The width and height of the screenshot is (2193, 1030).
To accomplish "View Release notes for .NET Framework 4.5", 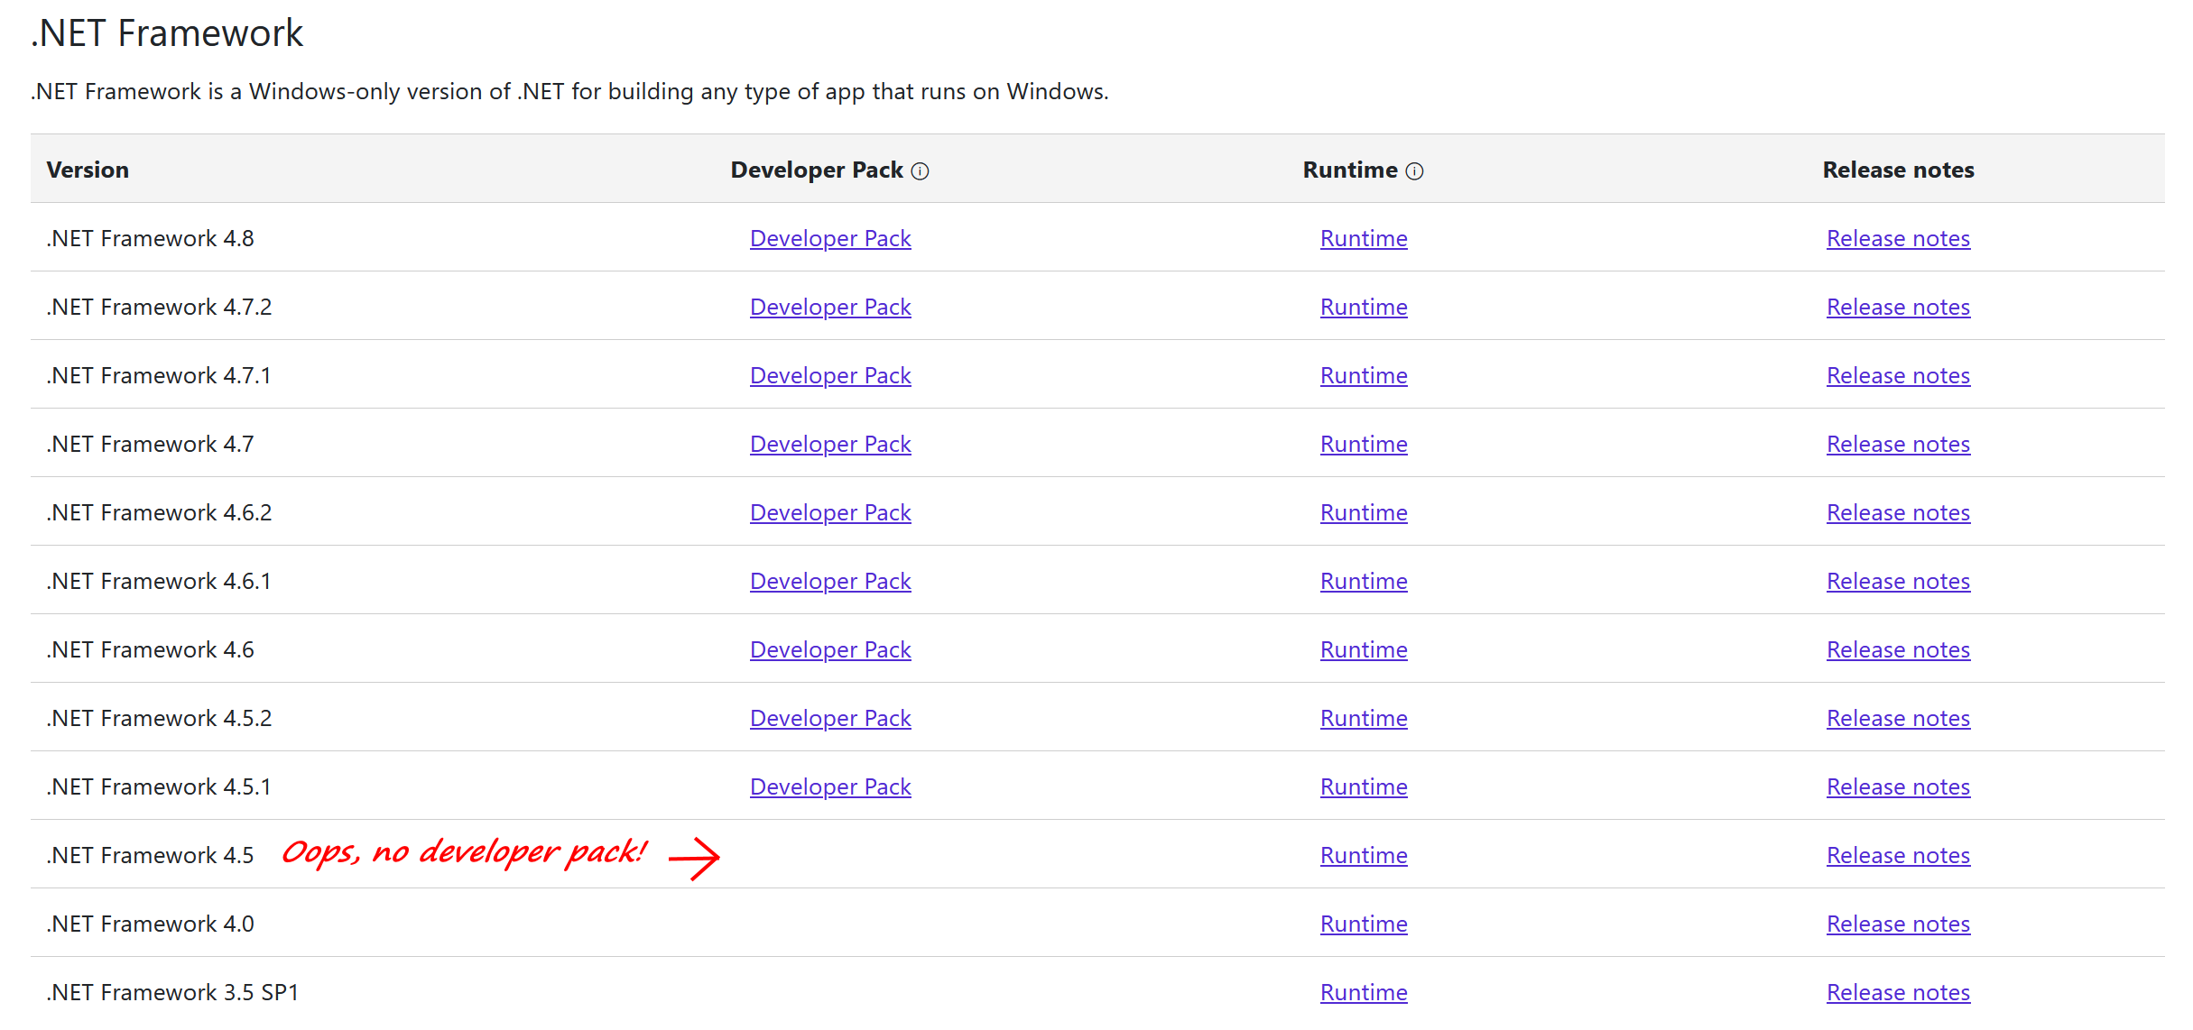I will pos(1898,855).
